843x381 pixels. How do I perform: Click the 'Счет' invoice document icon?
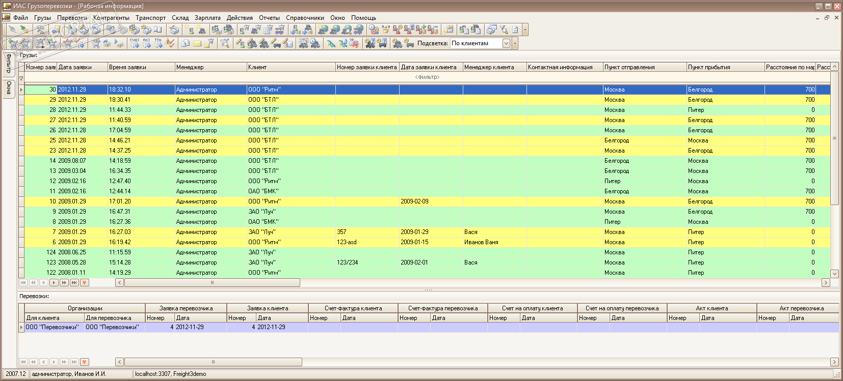pos(135,43)
